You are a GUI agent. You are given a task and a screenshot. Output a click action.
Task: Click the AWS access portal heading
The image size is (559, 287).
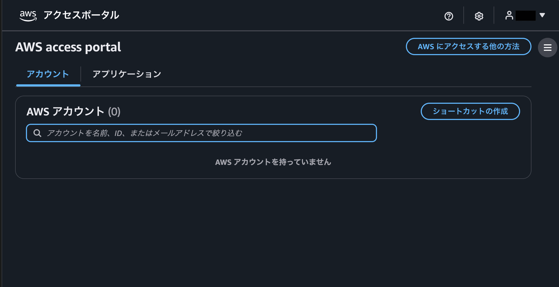pos(68,47)
